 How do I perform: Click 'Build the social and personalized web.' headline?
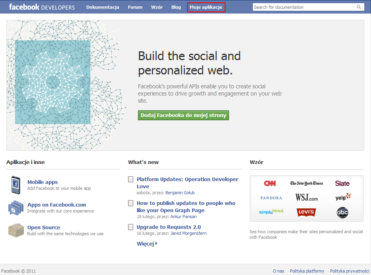click(189, 63)
